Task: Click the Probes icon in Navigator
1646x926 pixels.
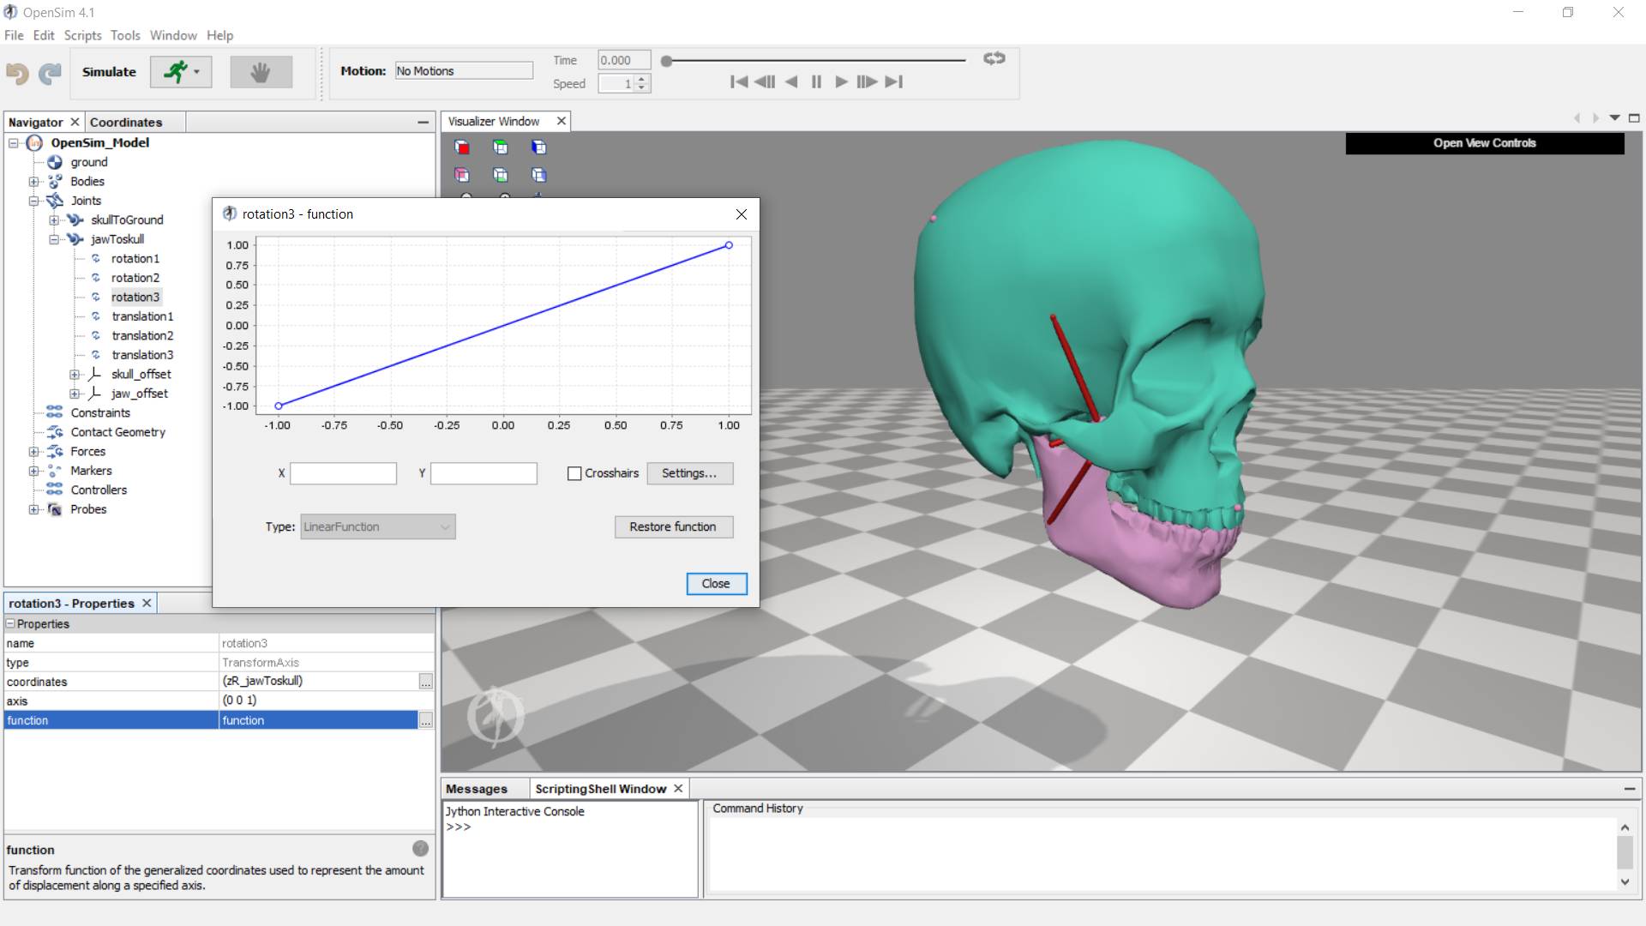Action: coord(55,509)
